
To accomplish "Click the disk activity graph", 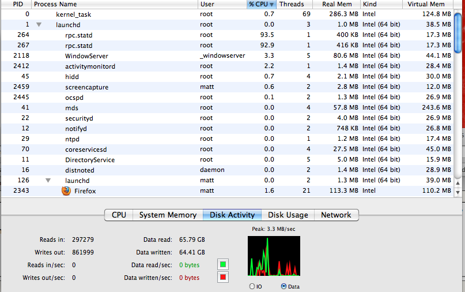I will pyautogui.click(x=274, y=256).
